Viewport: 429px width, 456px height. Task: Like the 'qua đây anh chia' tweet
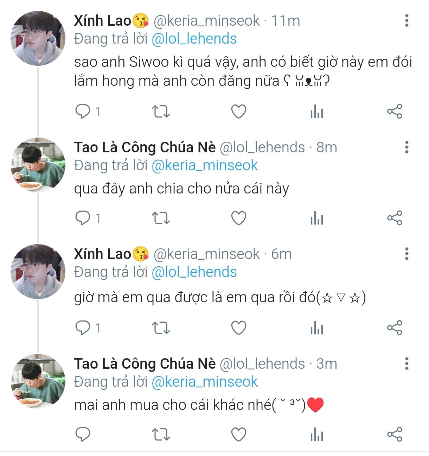coord(239,218)
